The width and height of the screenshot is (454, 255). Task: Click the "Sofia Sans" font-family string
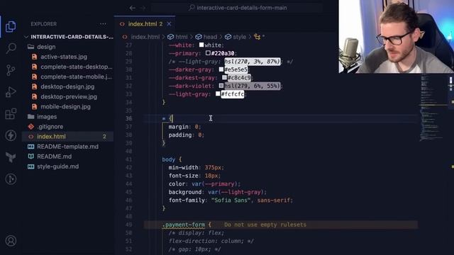pos(231,200)
